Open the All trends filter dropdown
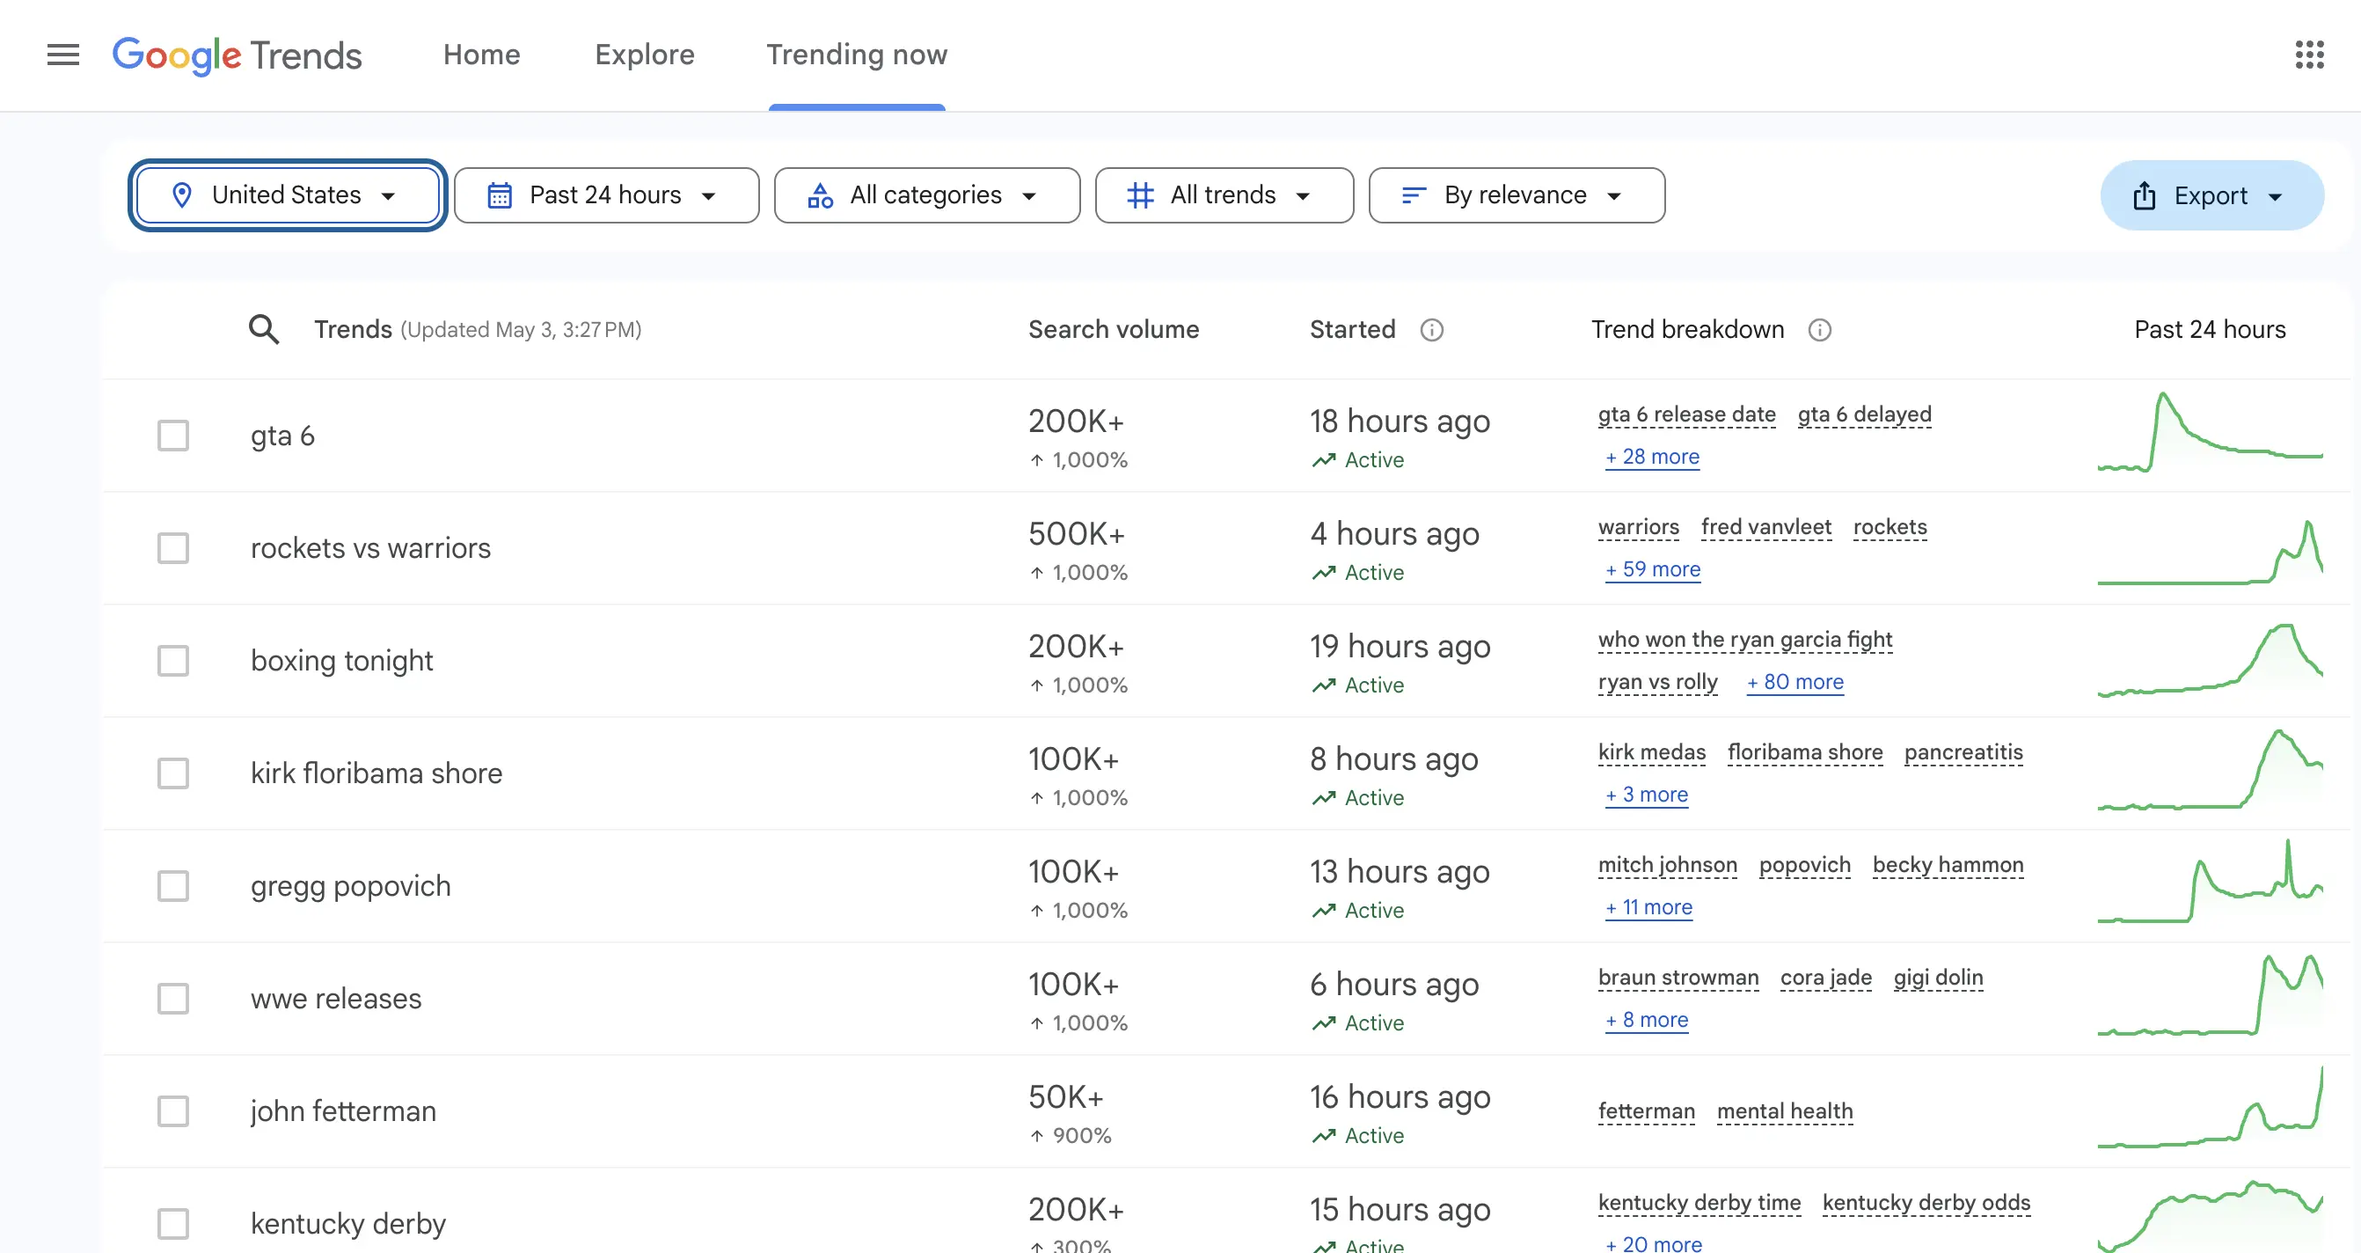The height and width of the screenshot is (1253, 2361). point(1224,195)
